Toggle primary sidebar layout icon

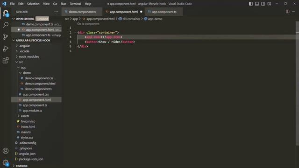click(x=251, y=4)
